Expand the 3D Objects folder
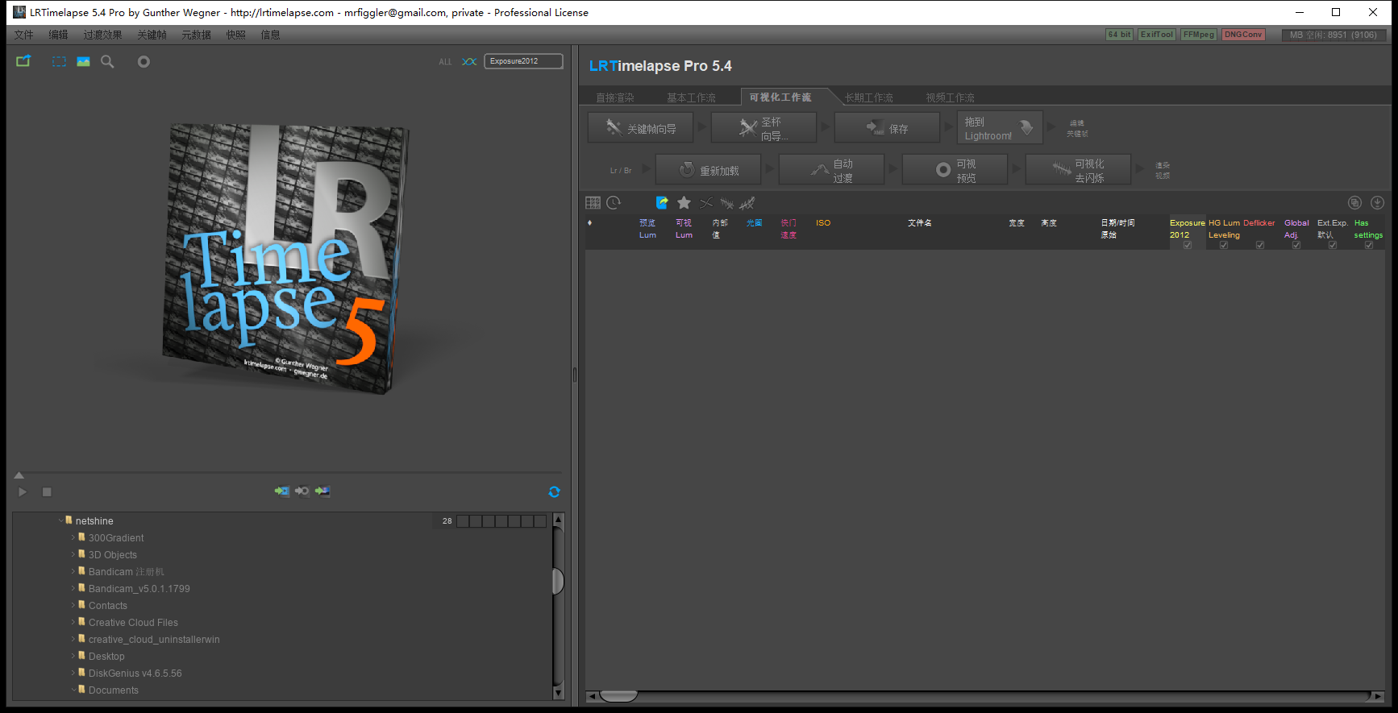 73,554
